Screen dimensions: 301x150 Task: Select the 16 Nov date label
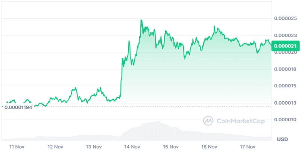[210, 146]
